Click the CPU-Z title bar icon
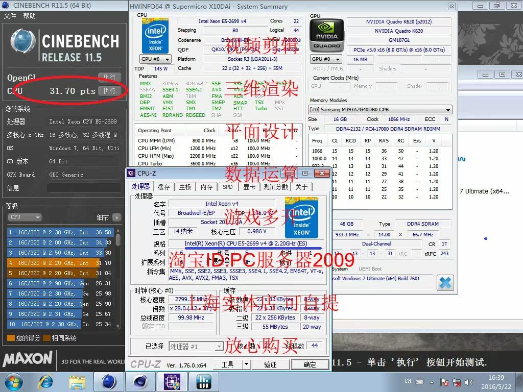Screen dimensions: 523x392 coord(132,173)
